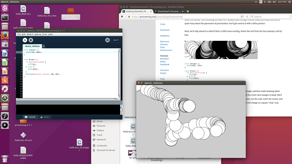Select the Getting Started Firefox tab
This screenshot has width=292, height=164.
click(x=137, y=11)
